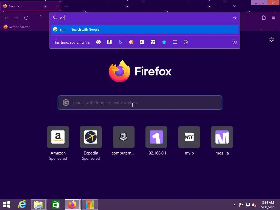Search this time with Google icon

click(x=98, y=42)
